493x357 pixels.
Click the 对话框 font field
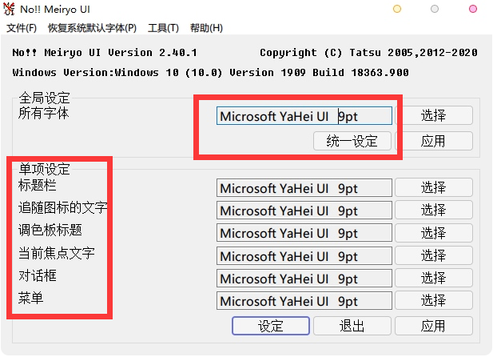pyautogui.click(x=304, y=279)
